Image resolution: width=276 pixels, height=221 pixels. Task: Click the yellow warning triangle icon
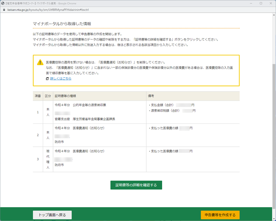[x=40, y=62]
